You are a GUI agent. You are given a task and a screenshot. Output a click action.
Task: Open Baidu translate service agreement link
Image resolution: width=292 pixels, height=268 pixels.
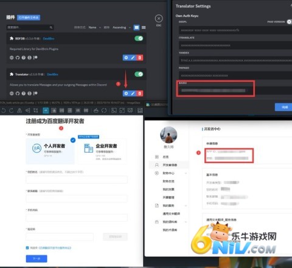[x=55, y=248]
